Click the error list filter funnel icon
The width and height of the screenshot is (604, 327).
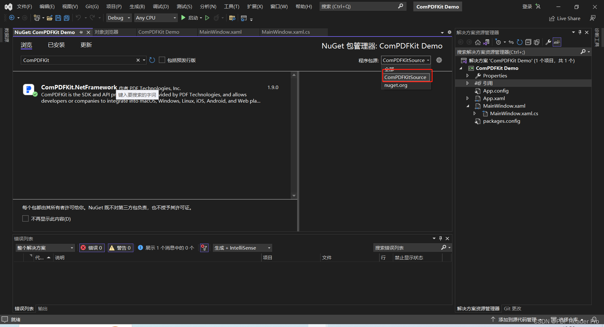point(204,248)
